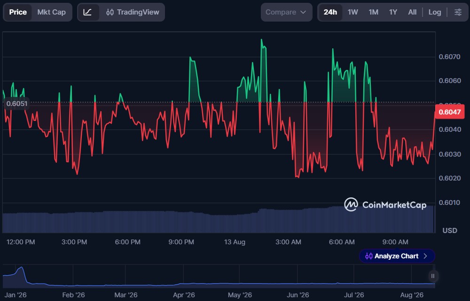Click the 9:00 AM time axis label
470x301 pixels.
pyautogui.click(x=395, y=242)
